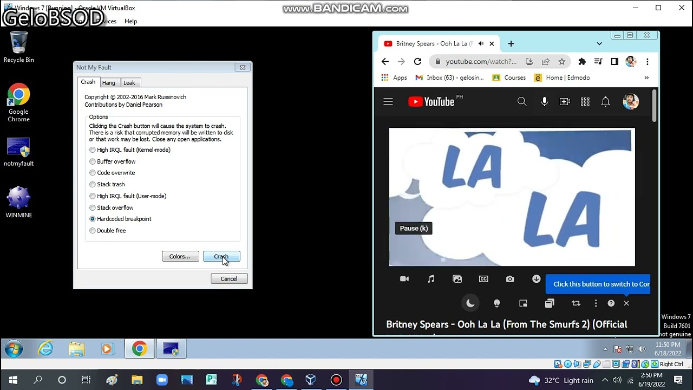
Task: Open Windows Media Player from Windows 7 taskbar
Action: [107, 349]
